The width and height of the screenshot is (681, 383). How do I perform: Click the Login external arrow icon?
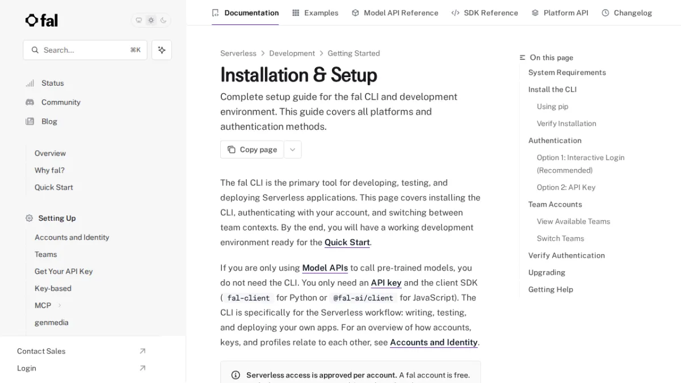click(x=142, y=368)
